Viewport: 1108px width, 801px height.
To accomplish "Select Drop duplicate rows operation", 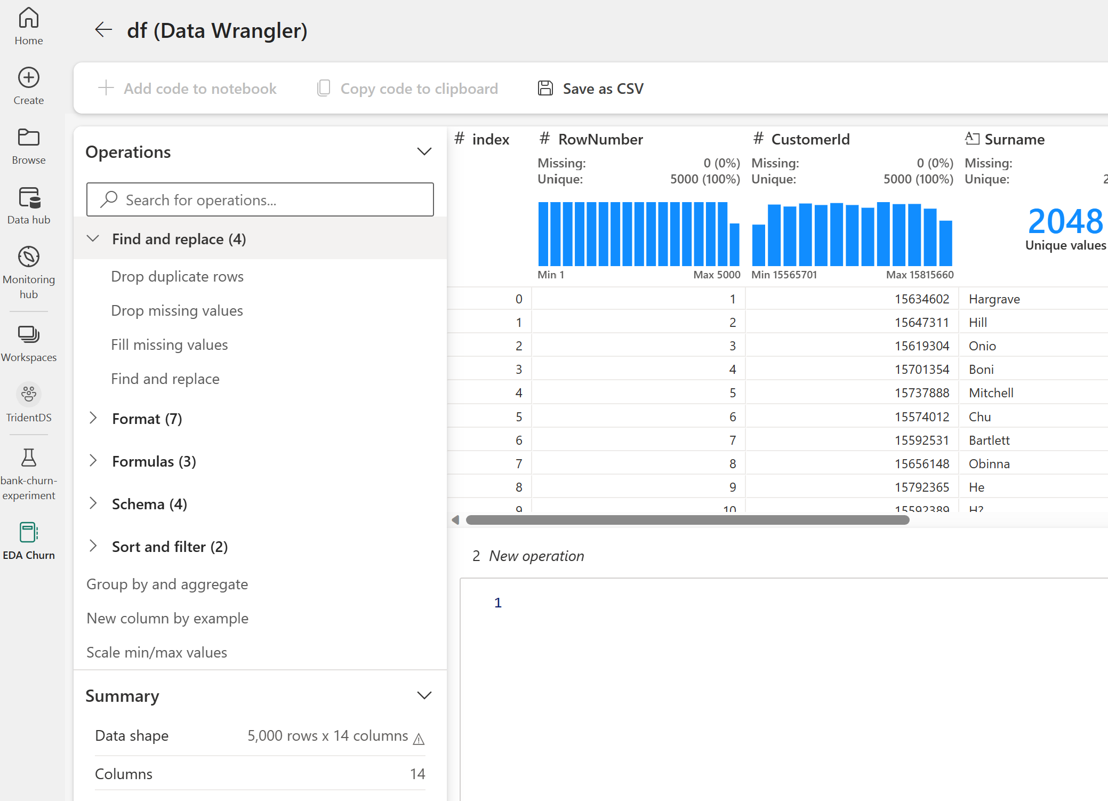I will pyautogui.click(x=177, y=275).
